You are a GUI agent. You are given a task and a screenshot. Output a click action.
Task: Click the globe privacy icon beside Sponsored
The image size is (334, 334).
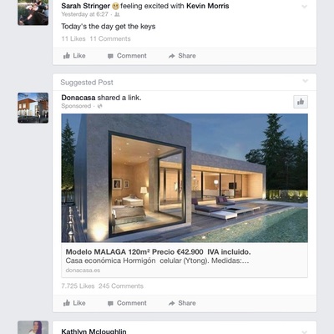click(x=100, y=106)
